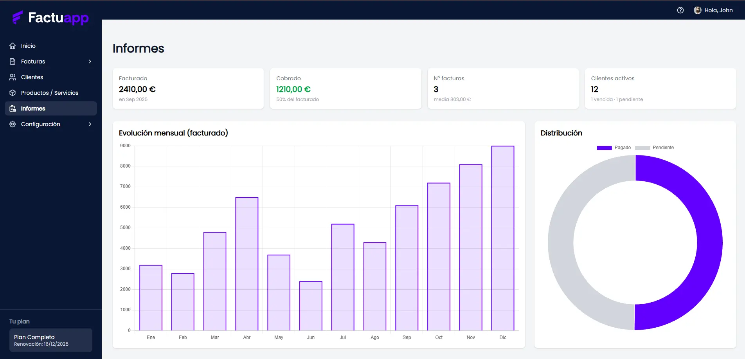
Task: Click the Productos / Servicios box icon
Action: (13, 93)
